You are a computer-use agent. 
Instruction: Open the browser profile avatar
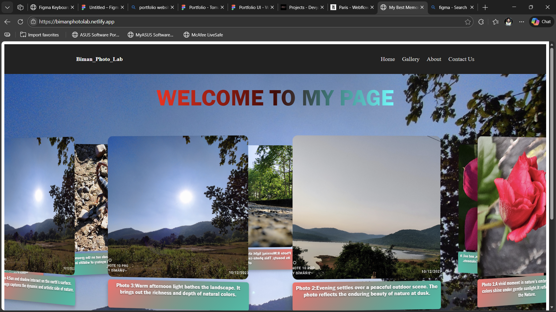click(509, 22)
